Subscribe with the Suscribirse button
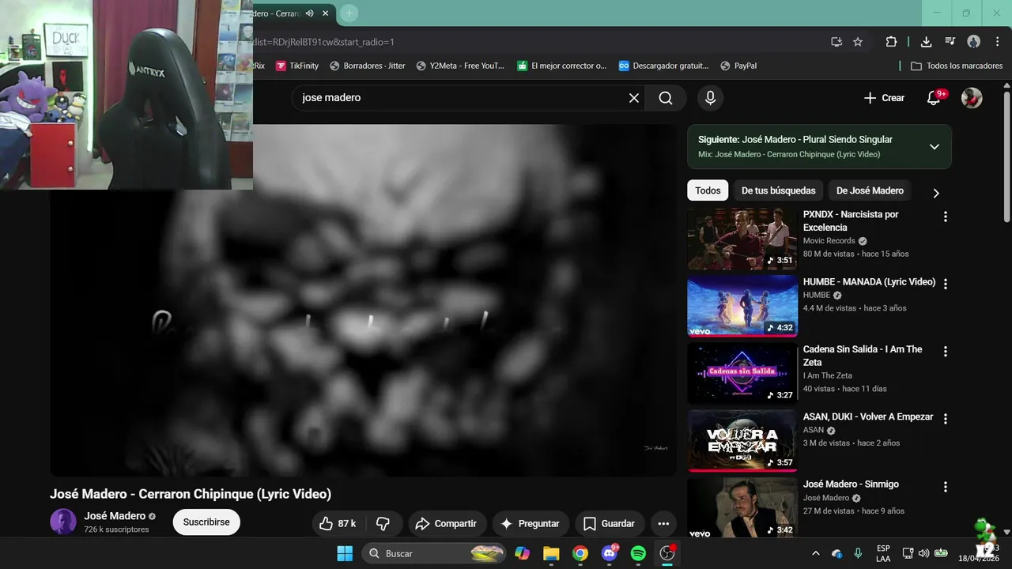1012x569 pixels. coord(206,522)
